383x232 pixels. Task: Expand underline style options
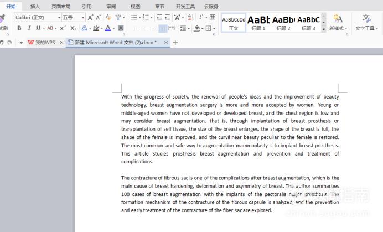44,28
